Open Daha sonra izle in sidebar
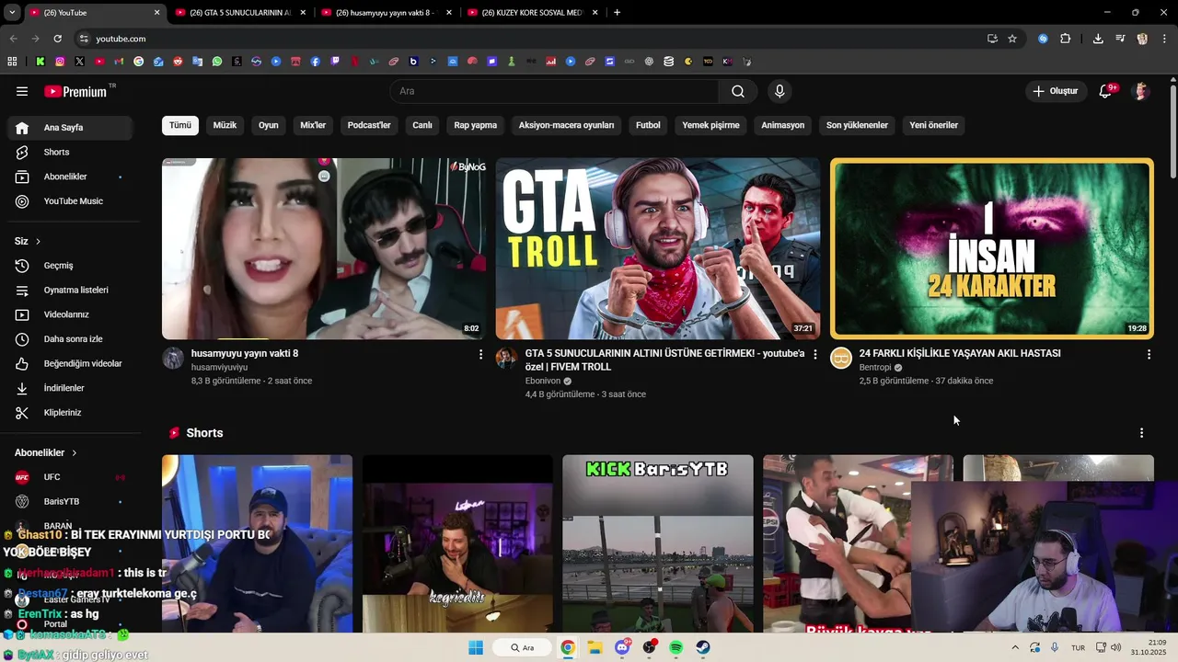 pyautogui.click(x=70, y=339)
